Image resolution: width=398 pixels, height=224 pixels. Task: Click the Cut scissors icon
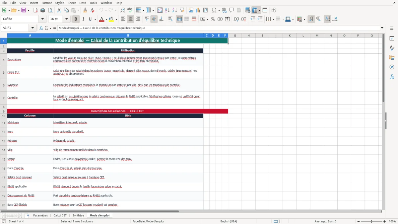59,10
